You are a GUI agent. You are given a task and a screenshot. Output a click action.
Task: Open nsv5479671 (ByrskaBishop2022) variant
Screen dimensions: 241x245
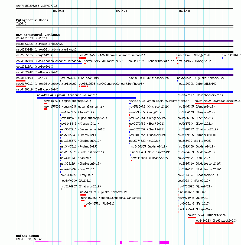click(104, 192)
